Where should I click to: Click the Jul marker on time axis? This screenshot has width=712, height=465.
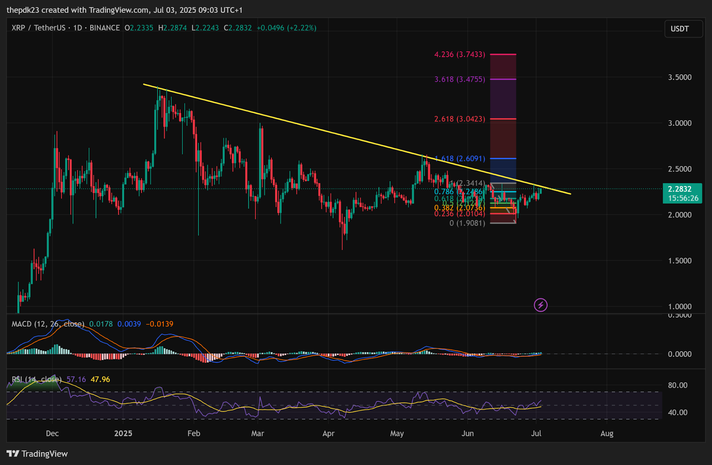[x=536, y=433]
